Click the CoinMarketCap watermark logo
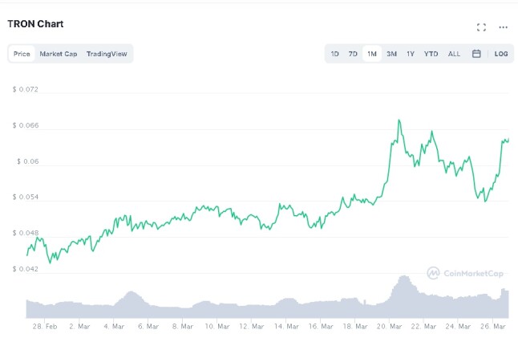 click(x=465, y=273)
